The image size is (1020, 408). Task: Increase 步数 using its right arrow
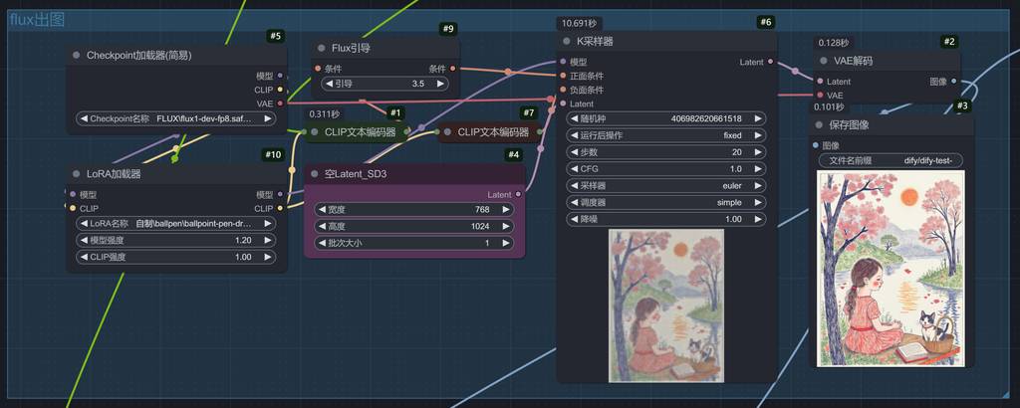tap(758, 151)
